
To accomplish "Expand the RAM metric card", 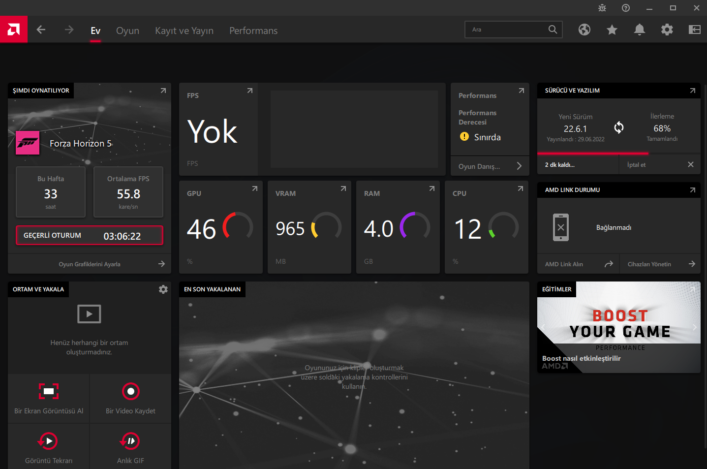I will pos(432,188).
